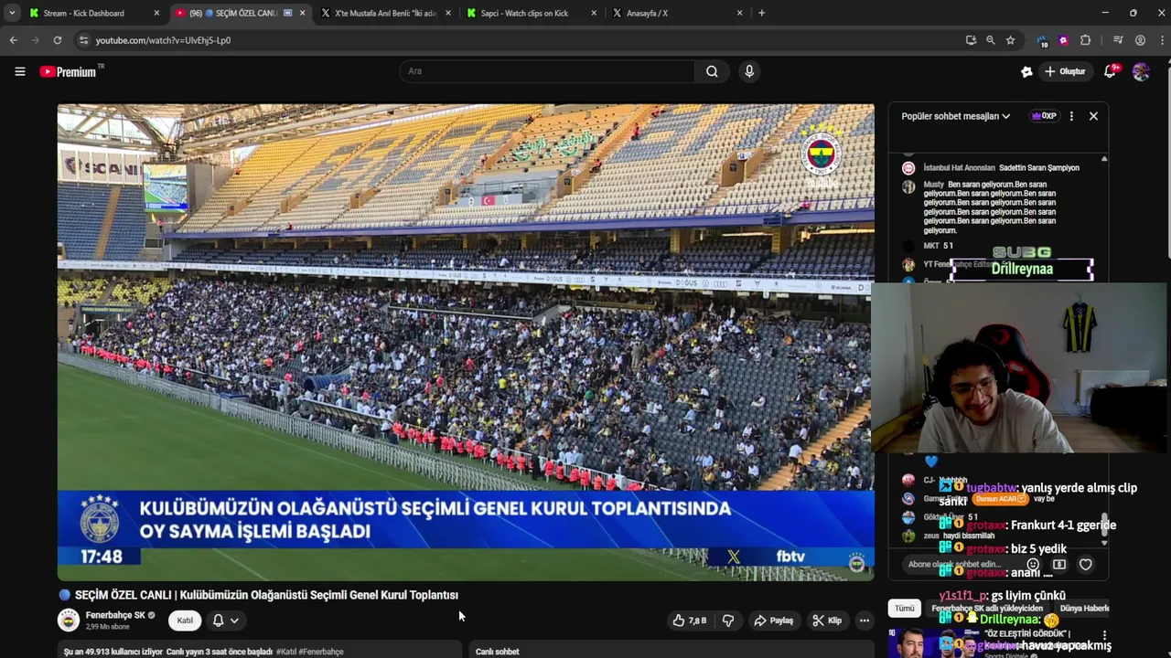The height and width of the screenshot is (658, 1171).
Task: Open the Fenerbahçe SK channel name link
Action: click(115, 615)
